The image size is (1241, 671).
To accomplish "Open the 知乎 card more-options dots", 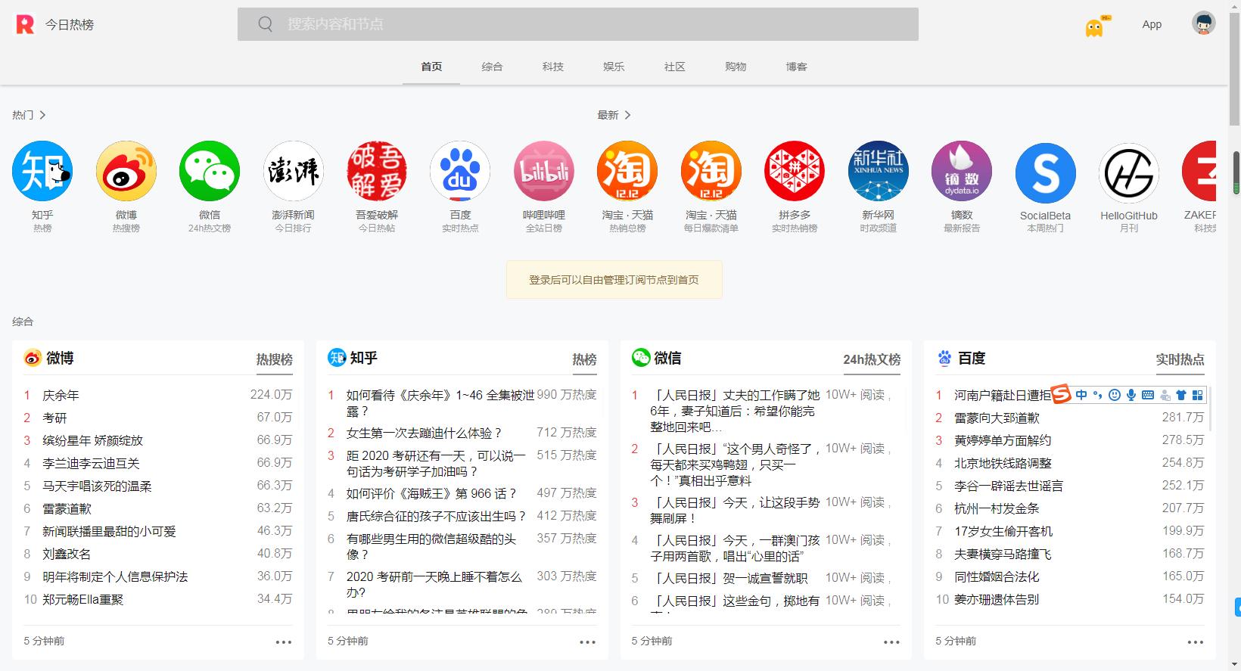I will (x=588, y=641).
